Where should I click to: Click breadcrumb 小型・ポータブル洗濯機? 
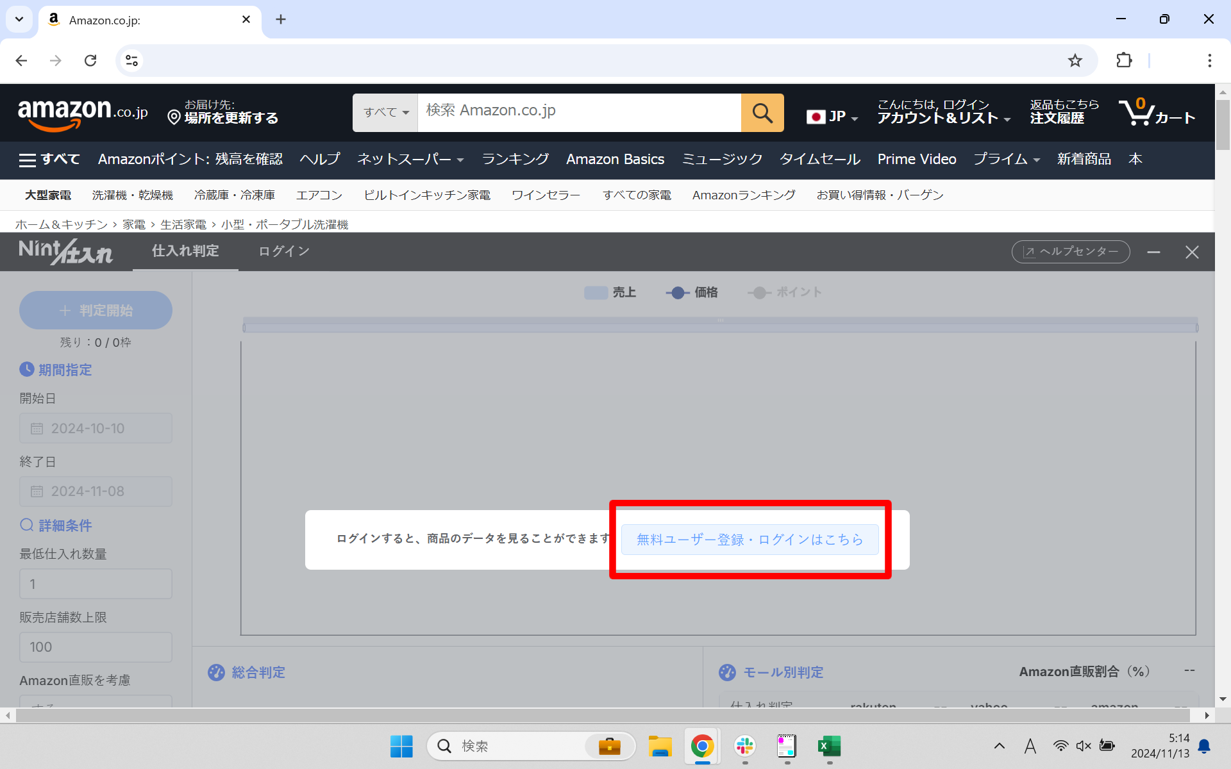click(x=285, y=225)
